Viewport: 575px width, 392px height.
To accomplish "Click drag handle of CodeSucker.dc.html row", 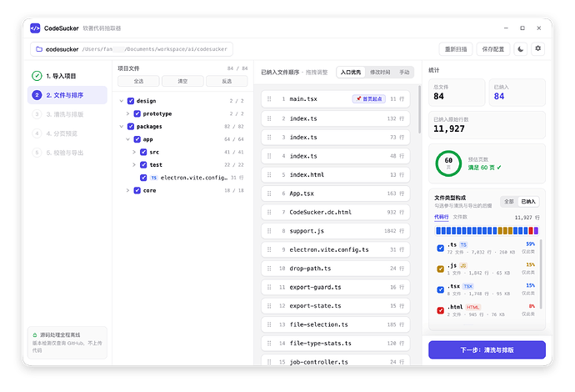I will [269, 212].
